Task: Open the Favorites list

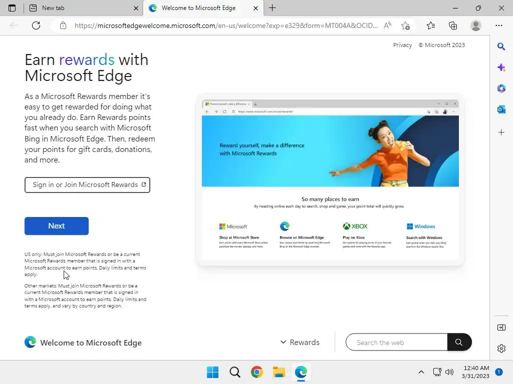Action: 431,25
